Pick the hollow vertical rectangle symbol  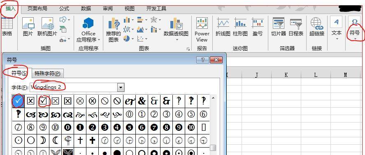[203, 127]
